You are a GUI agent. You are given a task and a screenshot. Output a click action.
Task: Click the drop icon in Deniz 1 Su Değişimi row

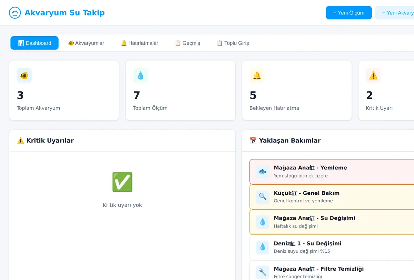263,247
